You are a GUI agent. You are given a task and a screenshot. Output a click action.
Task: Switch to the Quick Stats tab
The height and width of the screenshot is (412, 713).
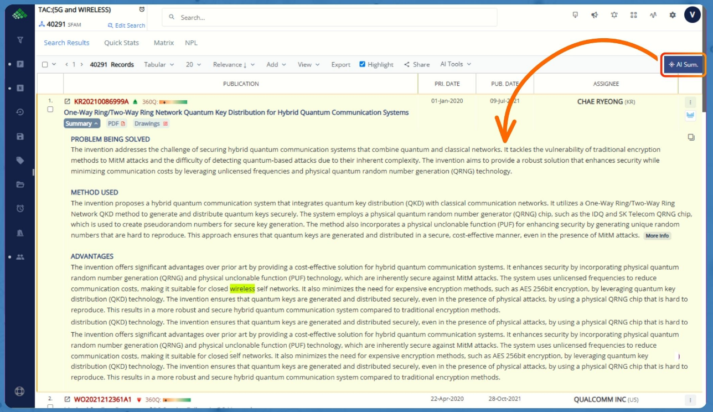(x=121, y=43)
